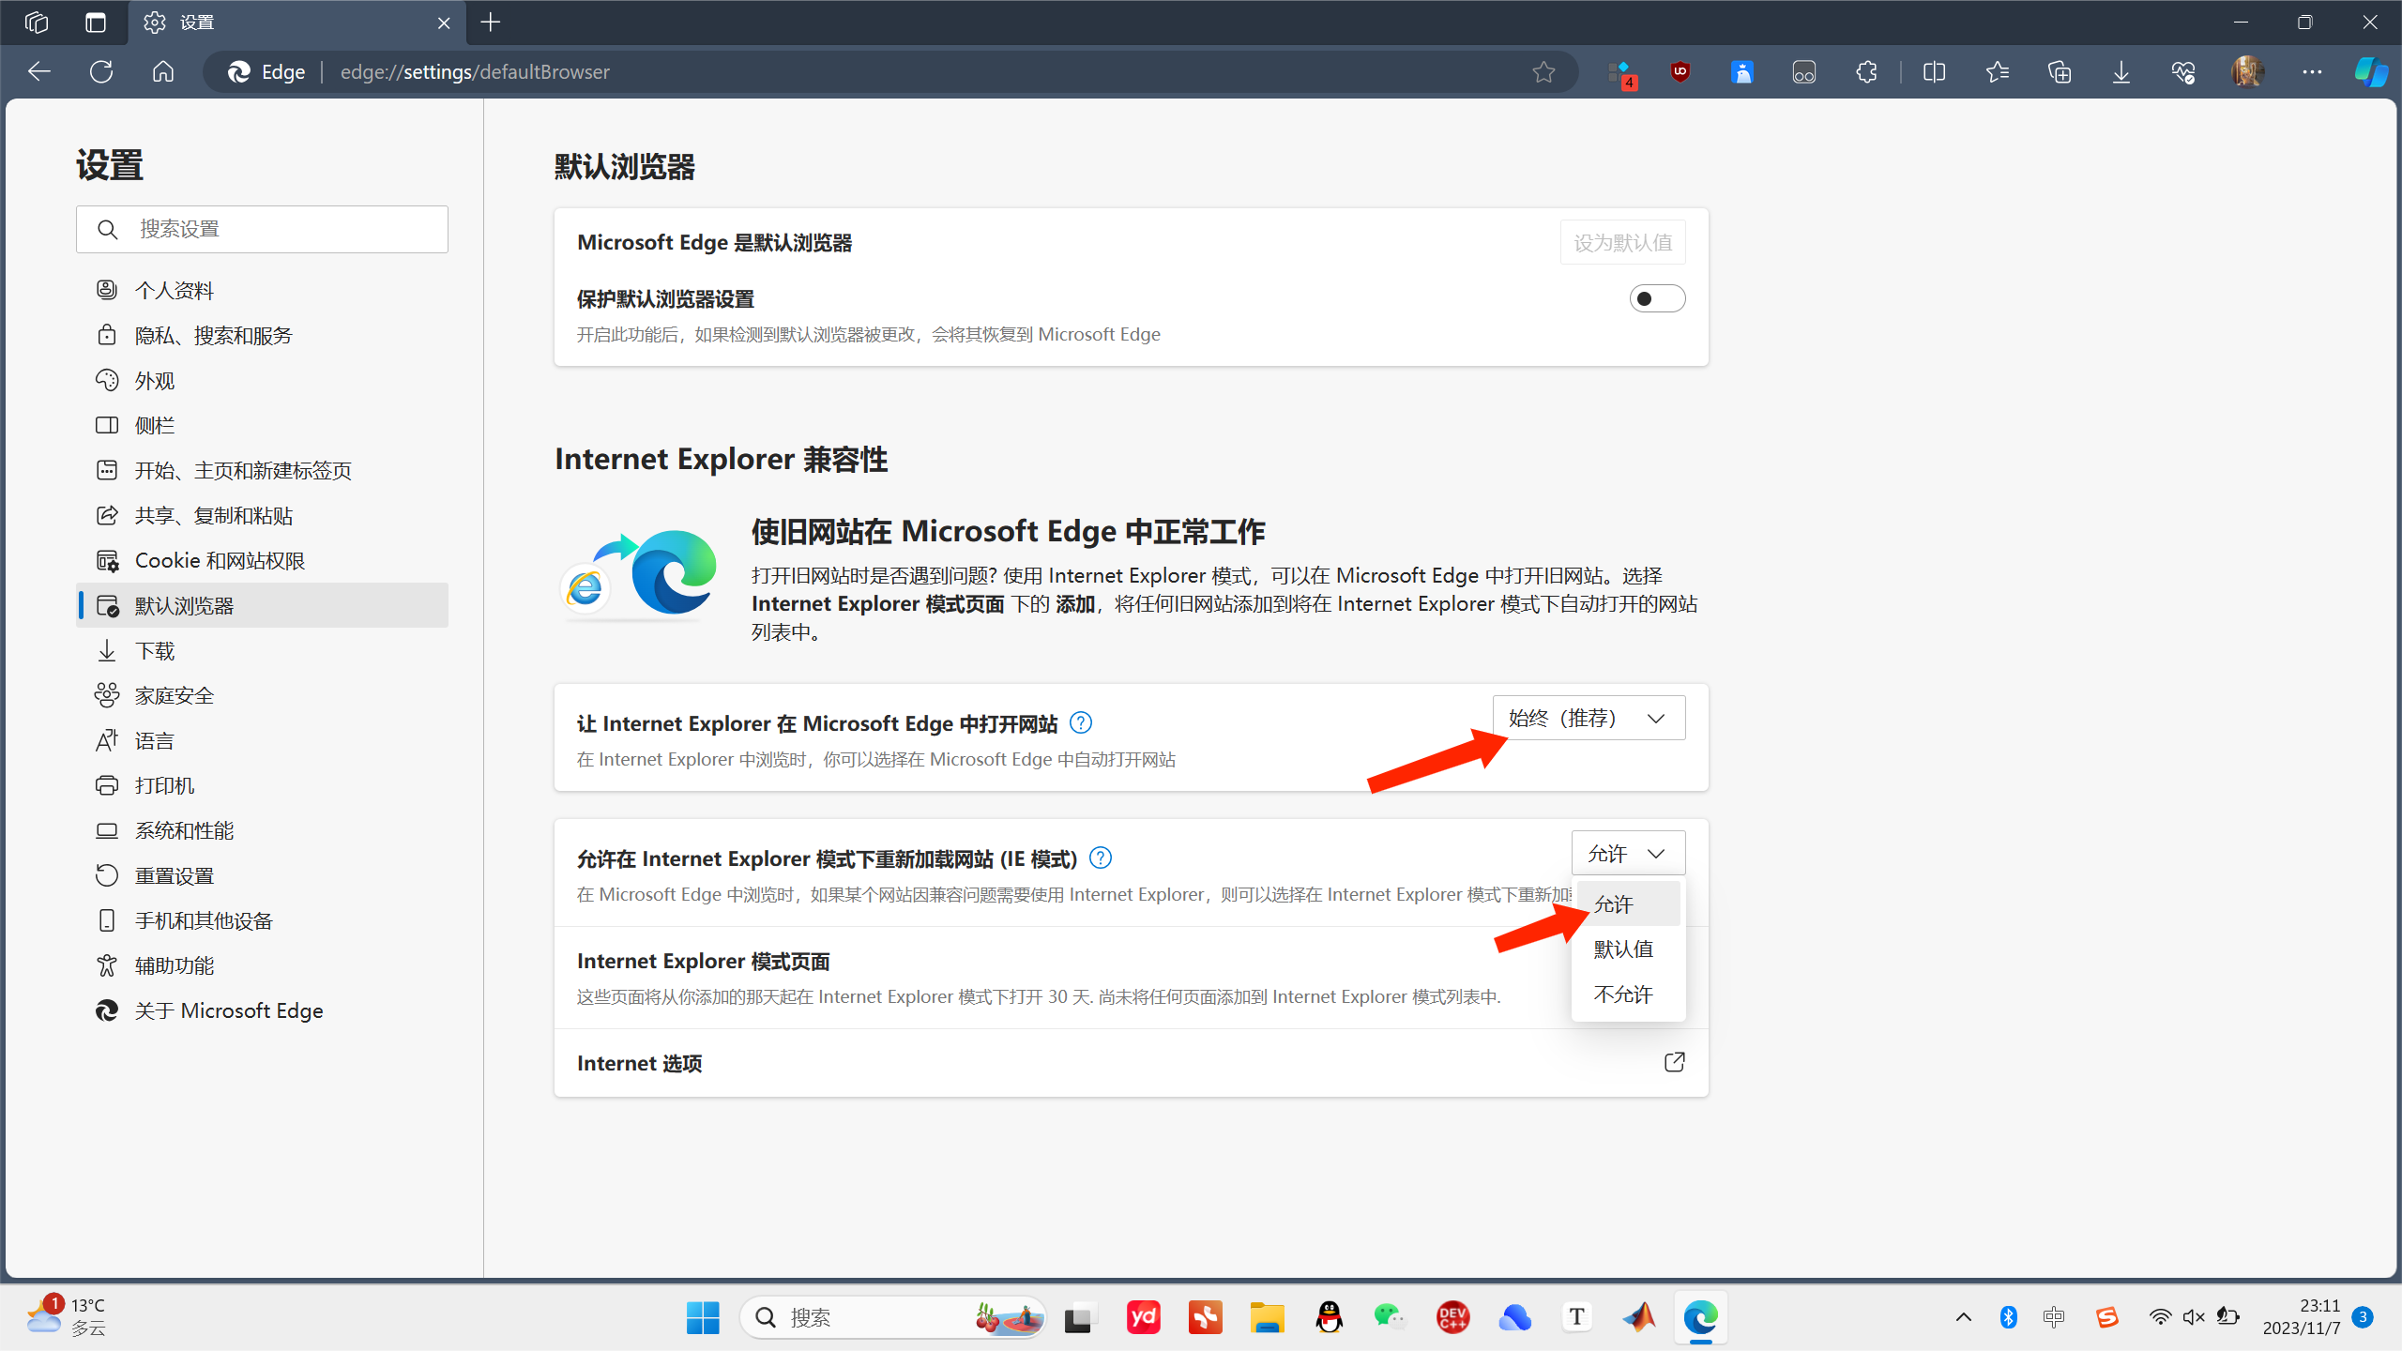2402x1351 pixels.
Task: Close the 设置 tab
Action: tap(444, 23)
